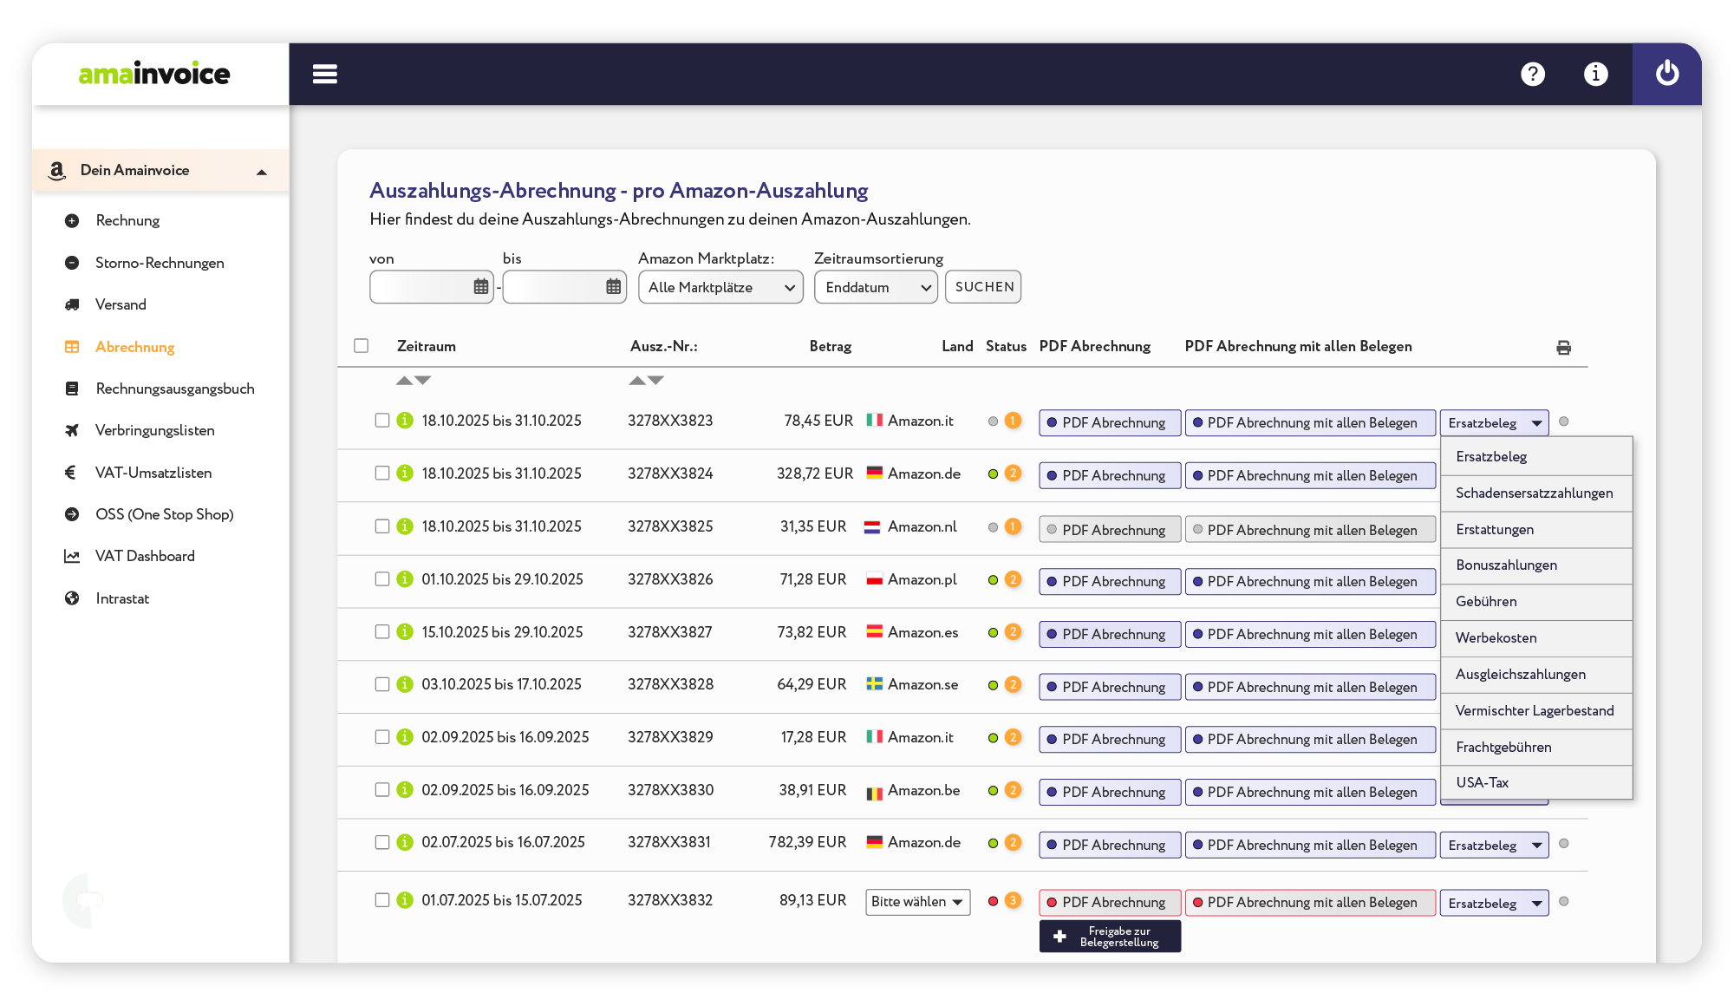Open the hamburger menu in the top bar

[325, 75]
